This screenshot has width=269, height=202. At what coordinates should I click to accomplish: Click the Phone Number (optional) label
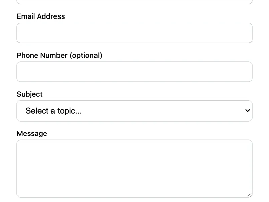click(60, 55)
